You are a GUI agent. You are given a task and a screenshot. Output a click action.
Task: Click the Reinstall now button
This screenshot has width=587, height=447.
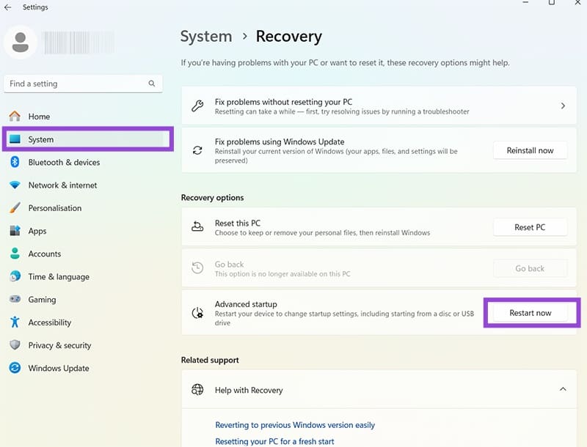530,150
